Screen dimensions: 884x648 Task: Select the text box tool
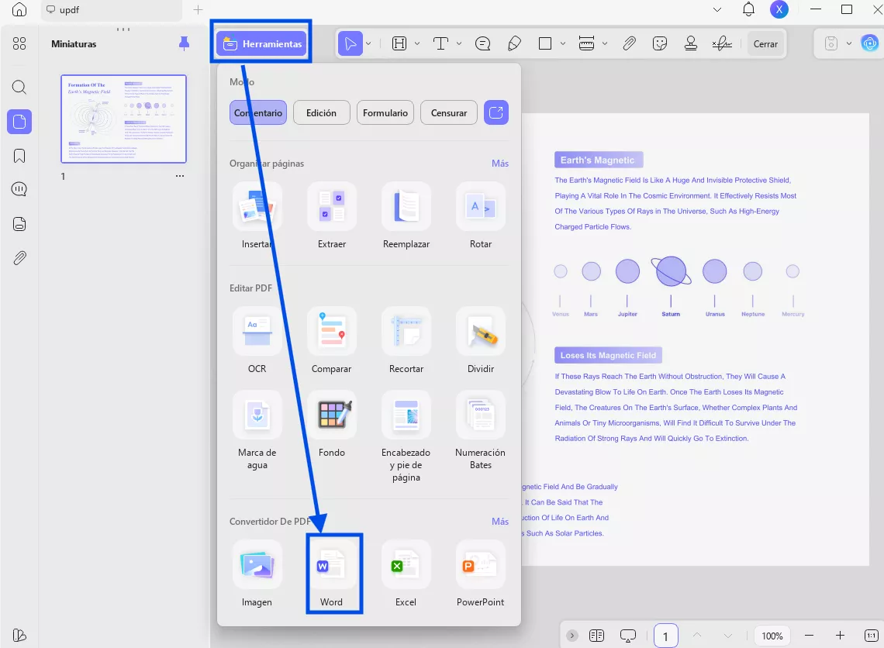tap(440, 43)
